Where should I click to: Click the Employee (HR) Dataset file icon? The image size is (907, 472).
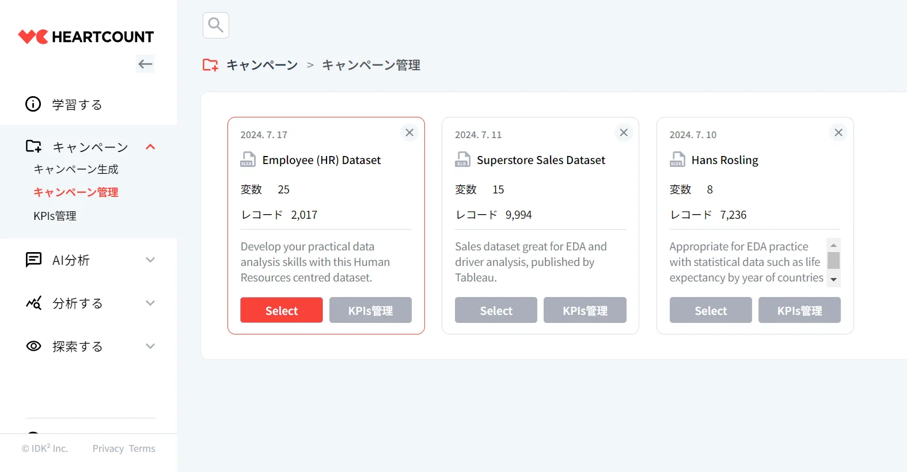(248, 159)
